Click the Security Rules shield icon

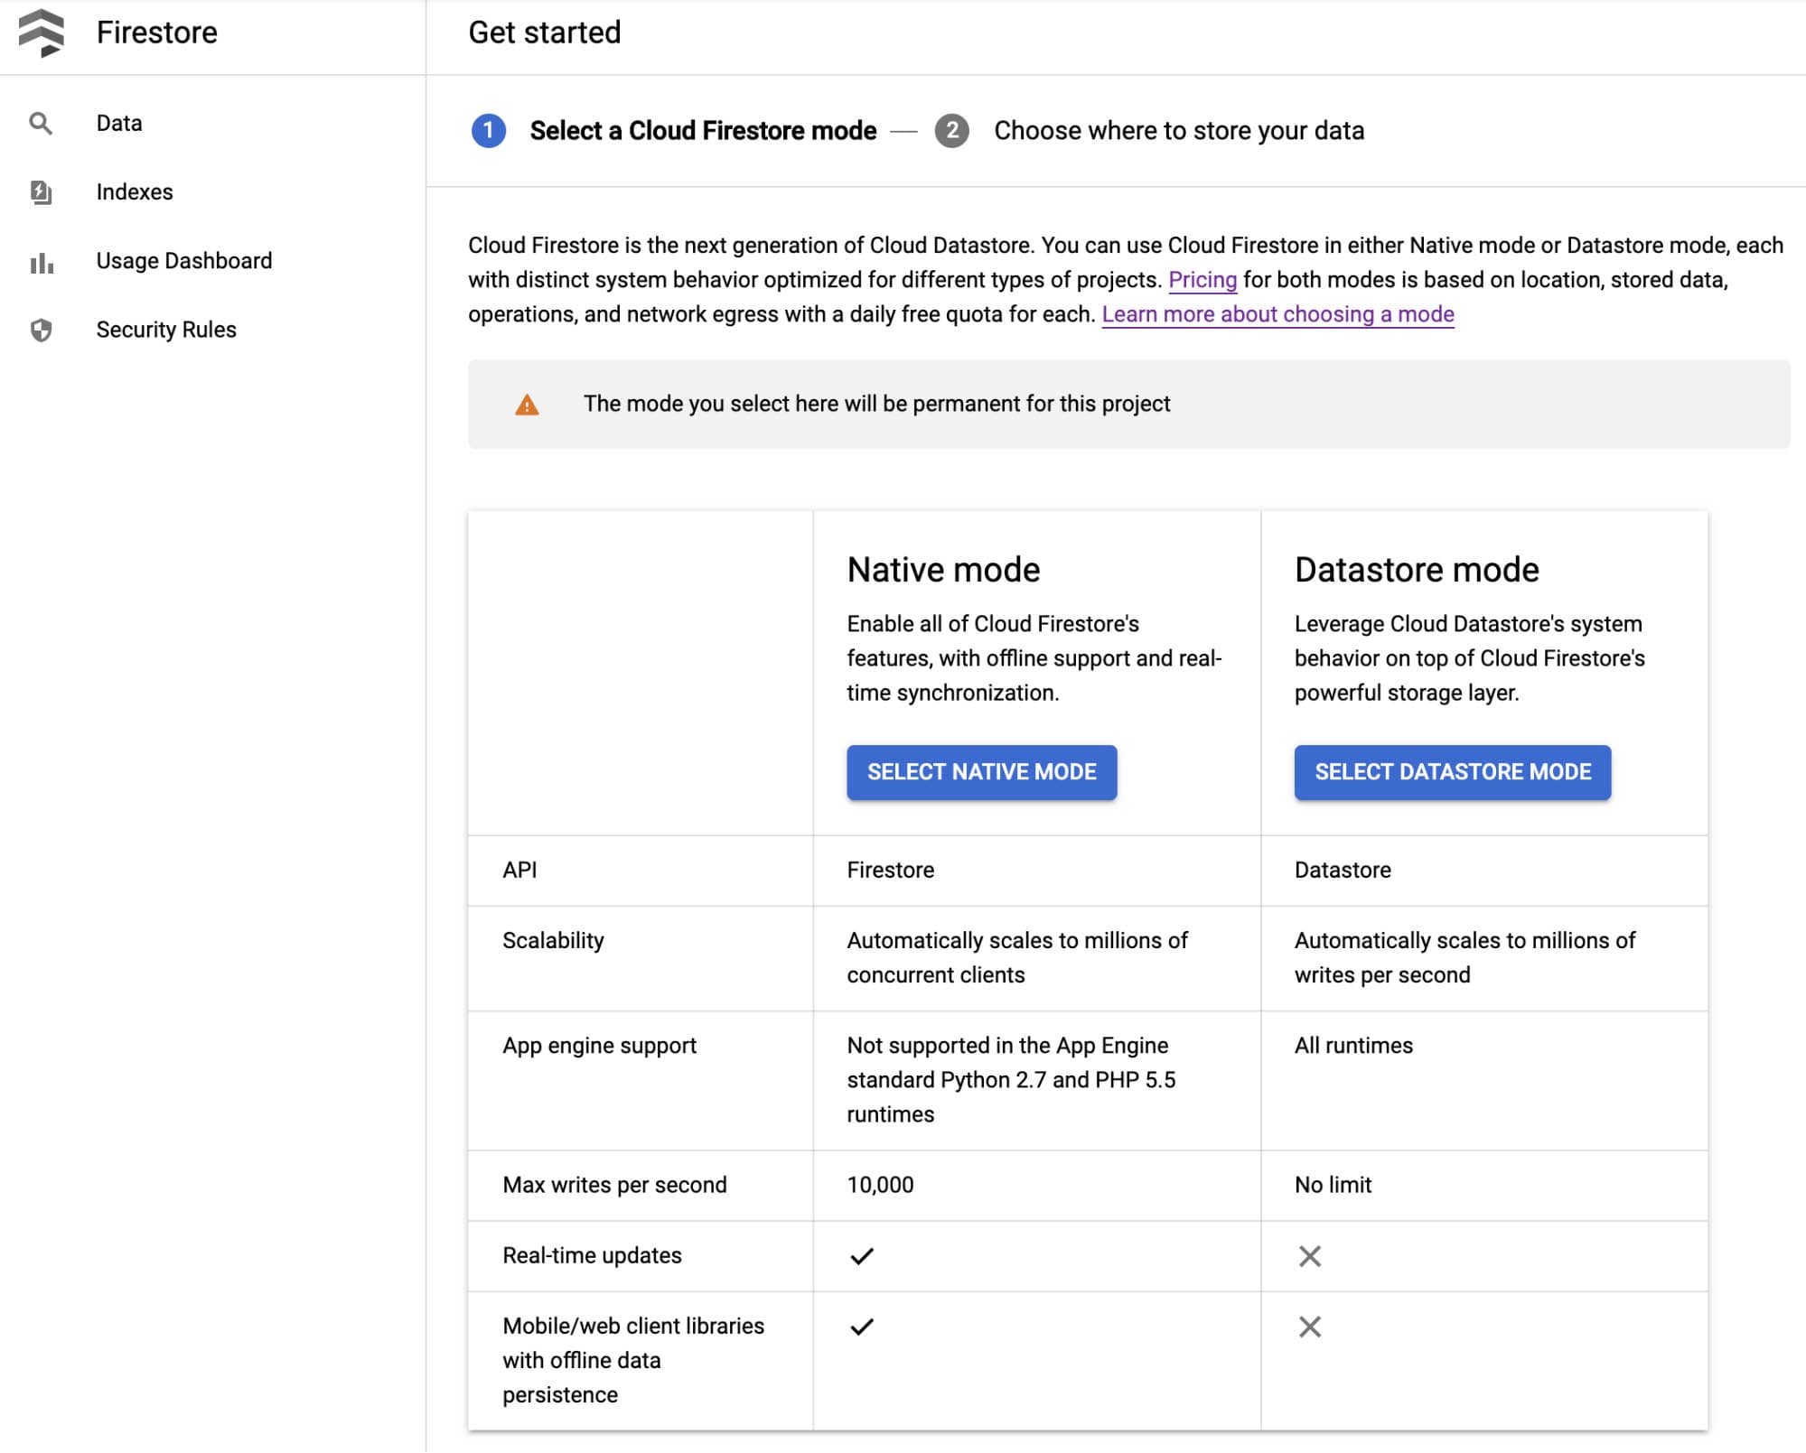(41, 330)
